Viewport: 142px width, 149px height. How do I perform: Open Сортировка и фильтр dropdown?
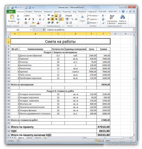pos(112,19)
